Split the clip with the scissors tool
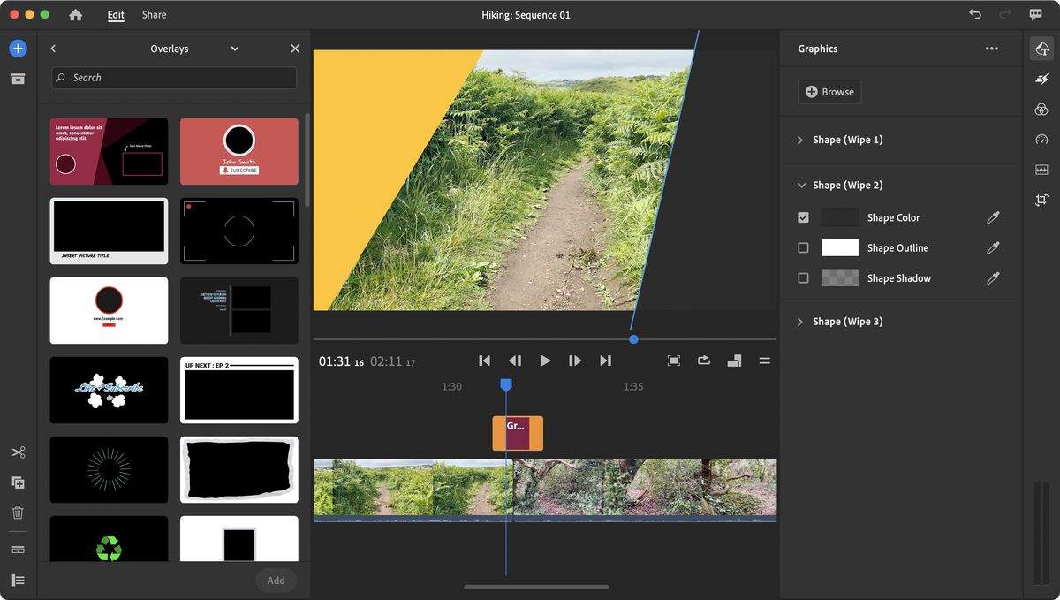 coord(18,452)
